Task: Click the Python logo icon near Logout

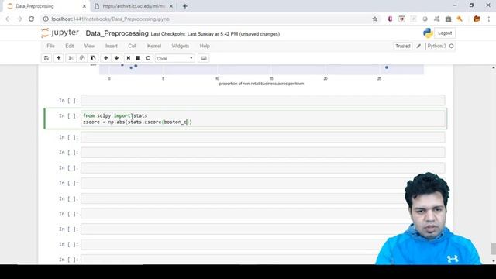Action: (x=428, y=33)
